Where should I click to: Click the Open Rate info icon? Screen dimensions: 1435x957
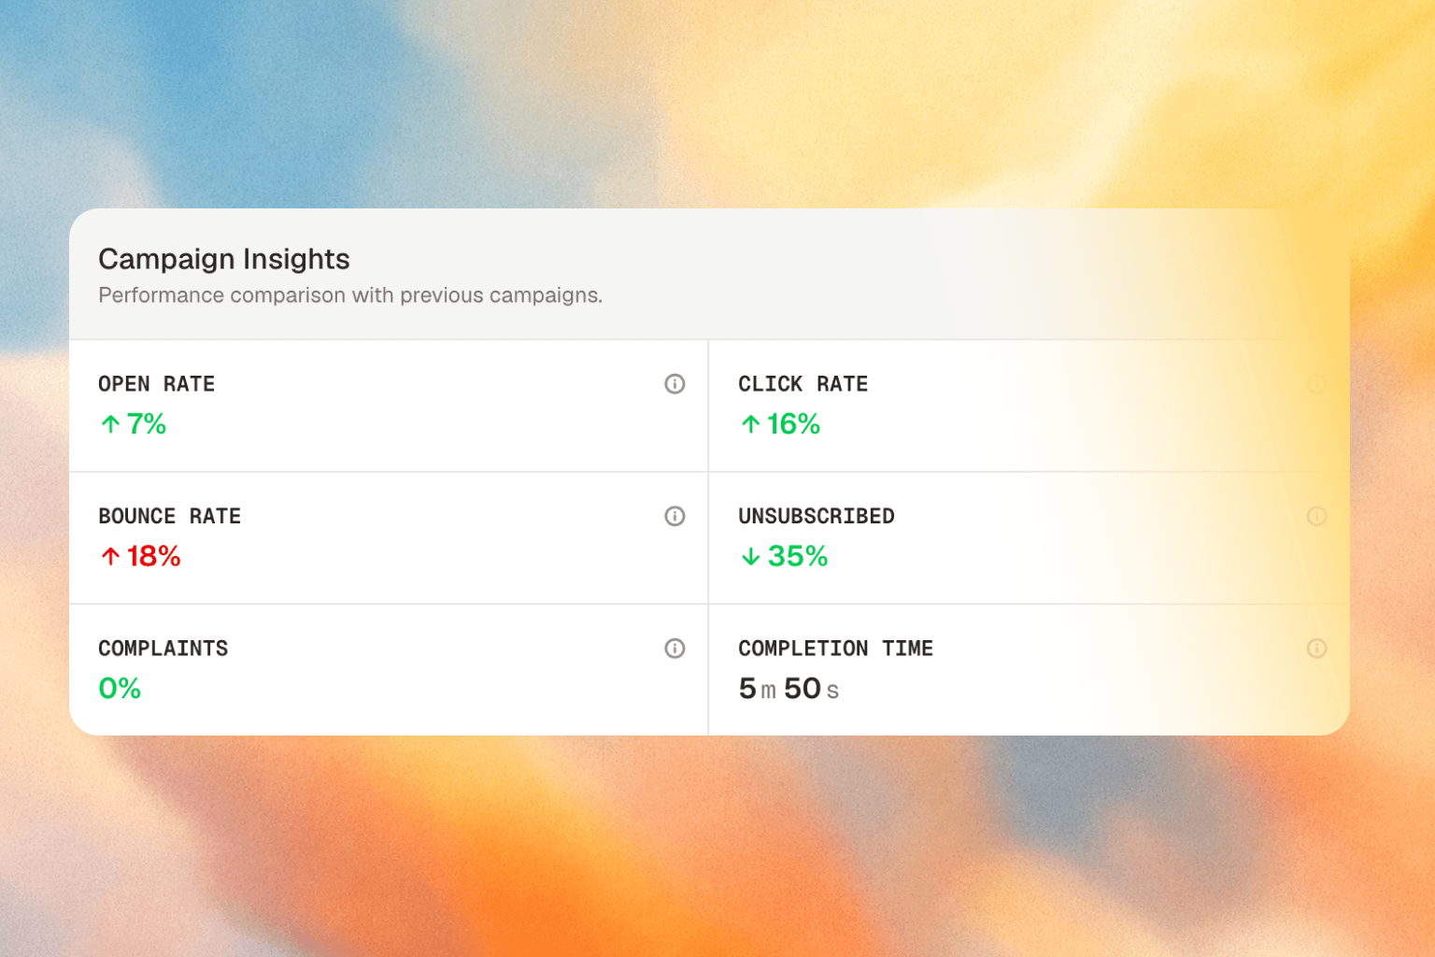[675, 384]
